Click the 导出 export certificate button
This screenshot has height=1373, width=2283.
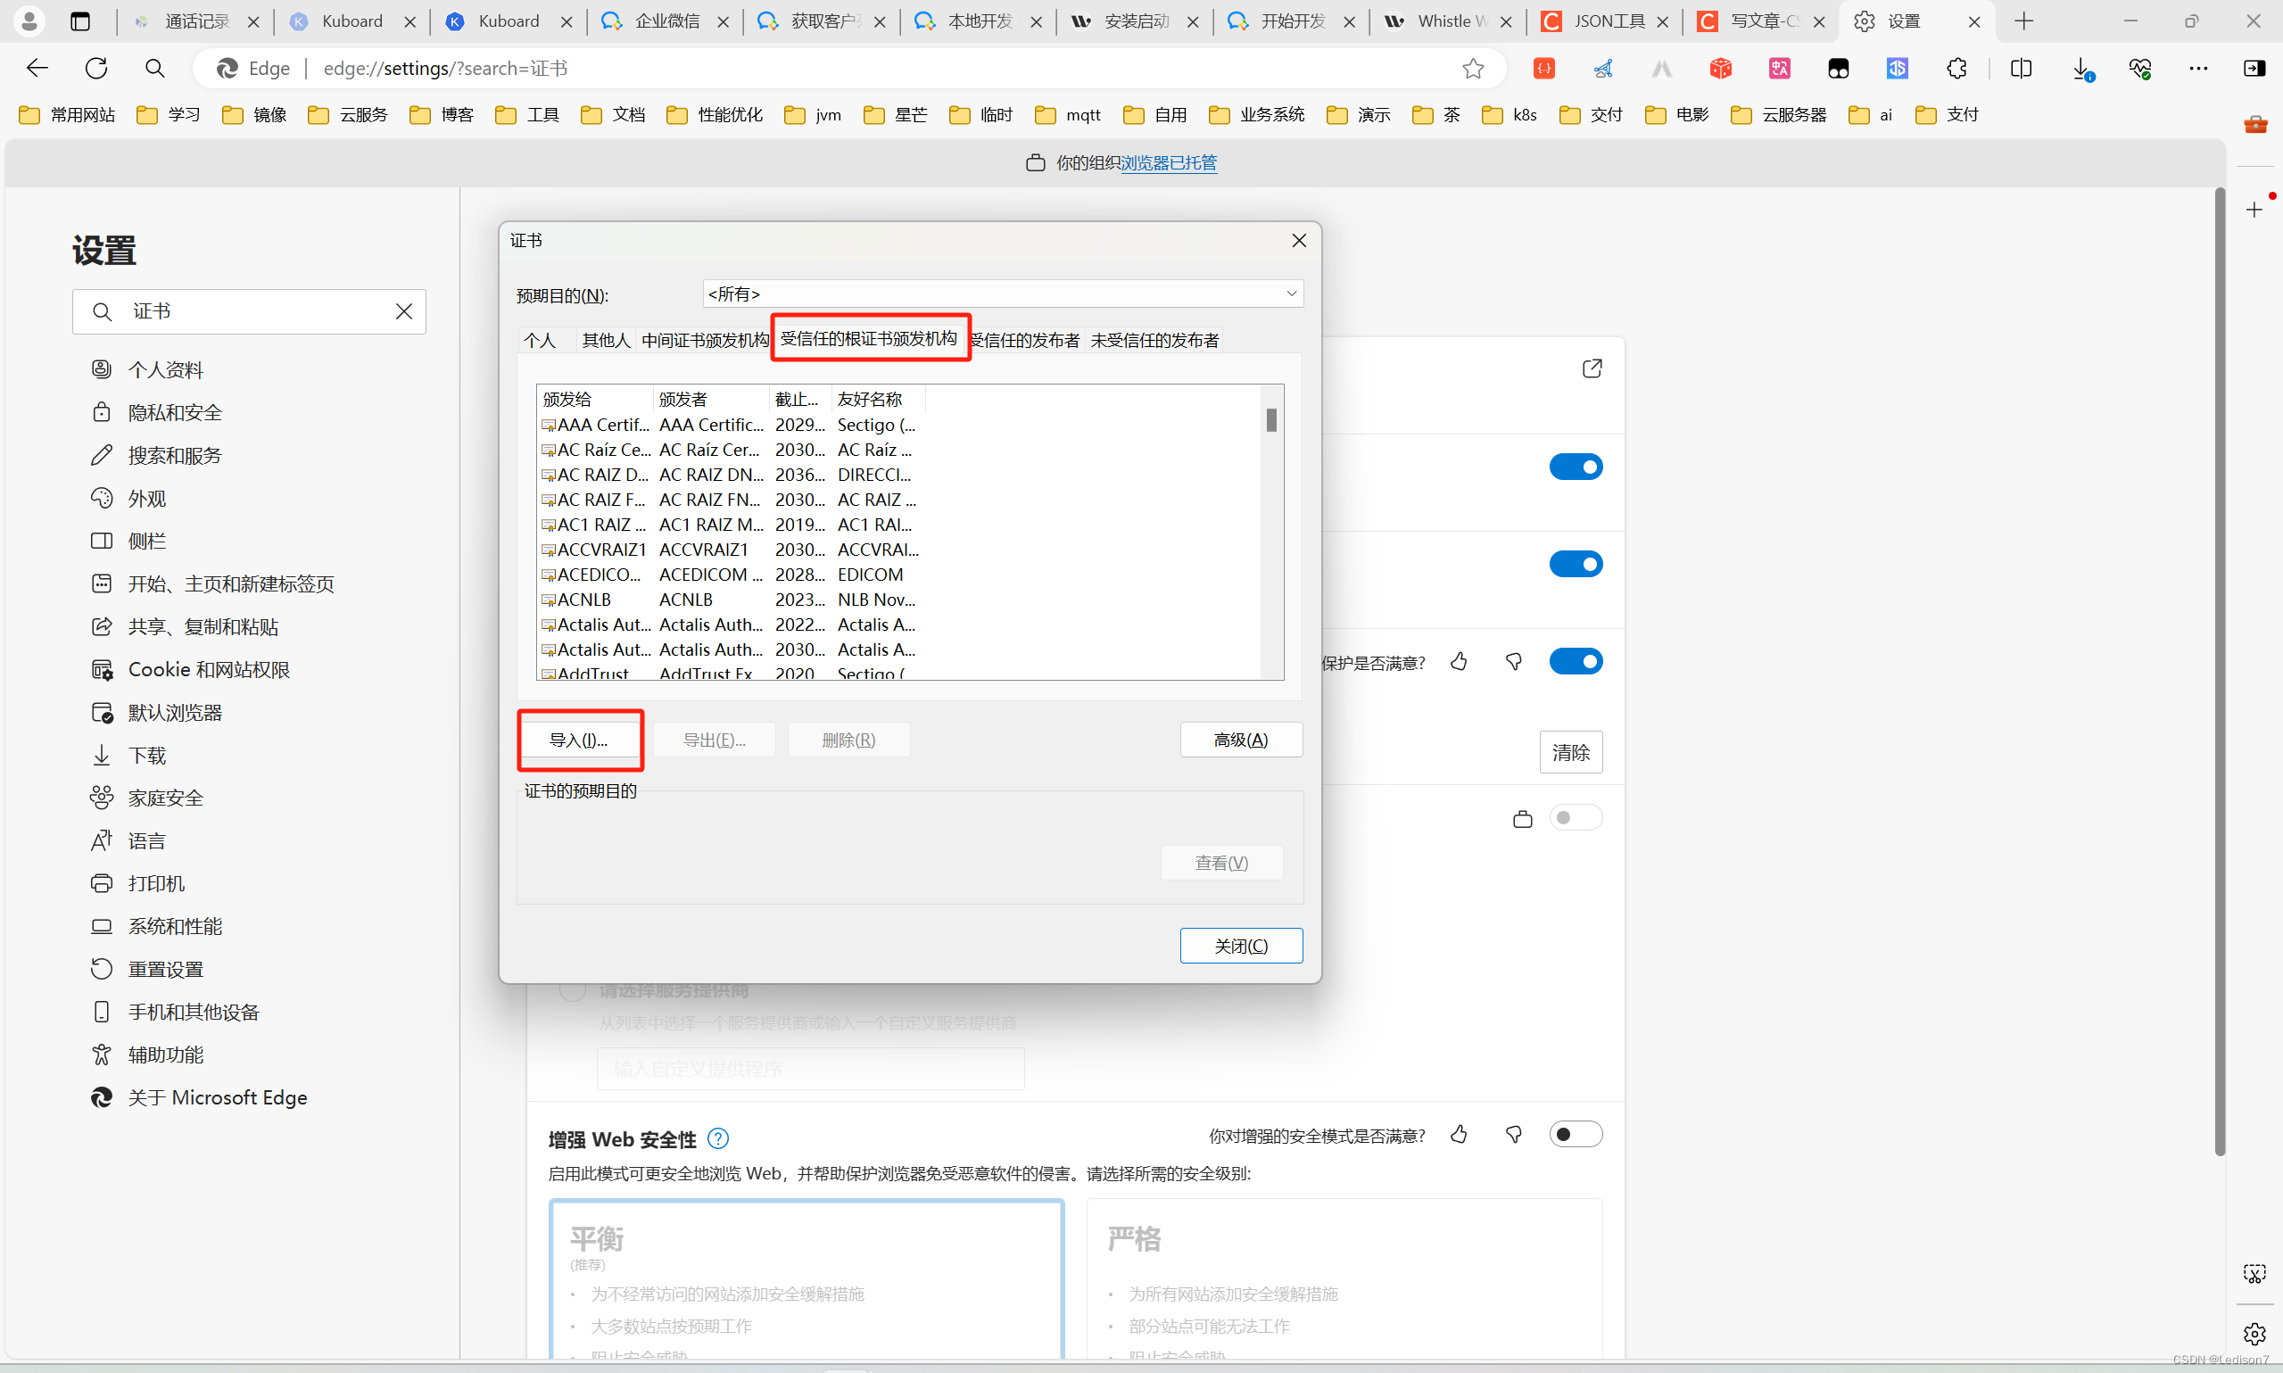[x=715, y=739]
